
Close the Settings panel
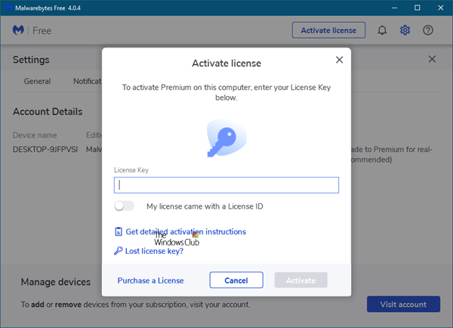tap(432, 59)
